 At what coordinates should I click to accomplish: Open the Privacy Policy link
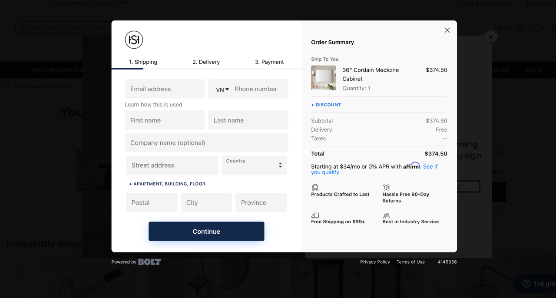click(375, 262)
